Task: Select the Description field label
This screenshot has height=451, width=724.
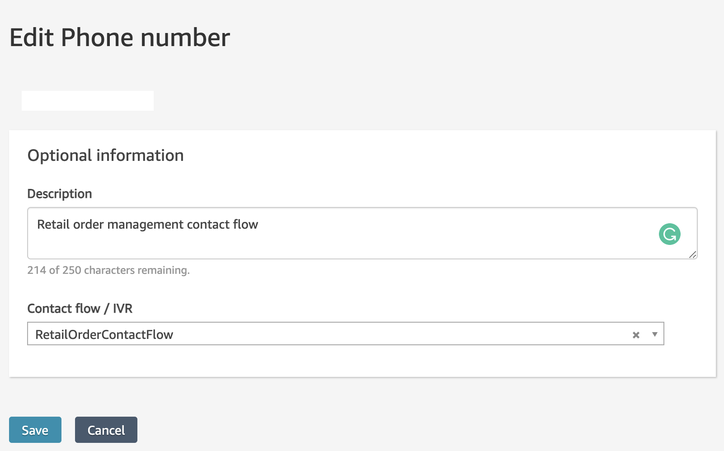Action: (60, 194)
